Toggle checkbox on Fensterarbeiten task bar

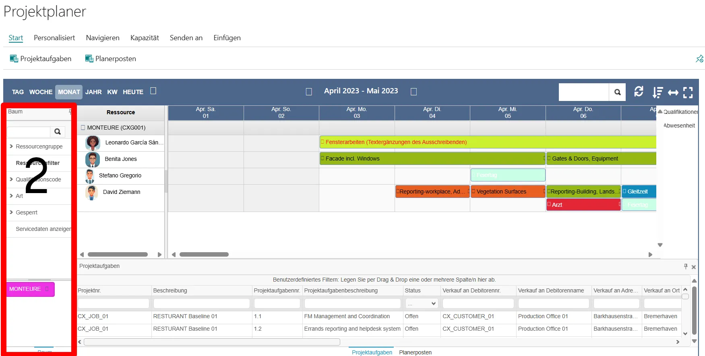click(323, 142)
